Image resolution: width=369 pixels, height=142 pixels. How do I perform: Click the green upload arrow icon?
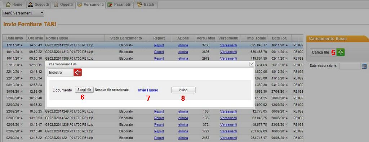pos(340,52)
